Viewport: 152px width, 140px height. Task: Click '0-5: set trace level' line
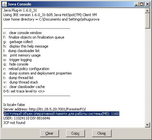24,91
